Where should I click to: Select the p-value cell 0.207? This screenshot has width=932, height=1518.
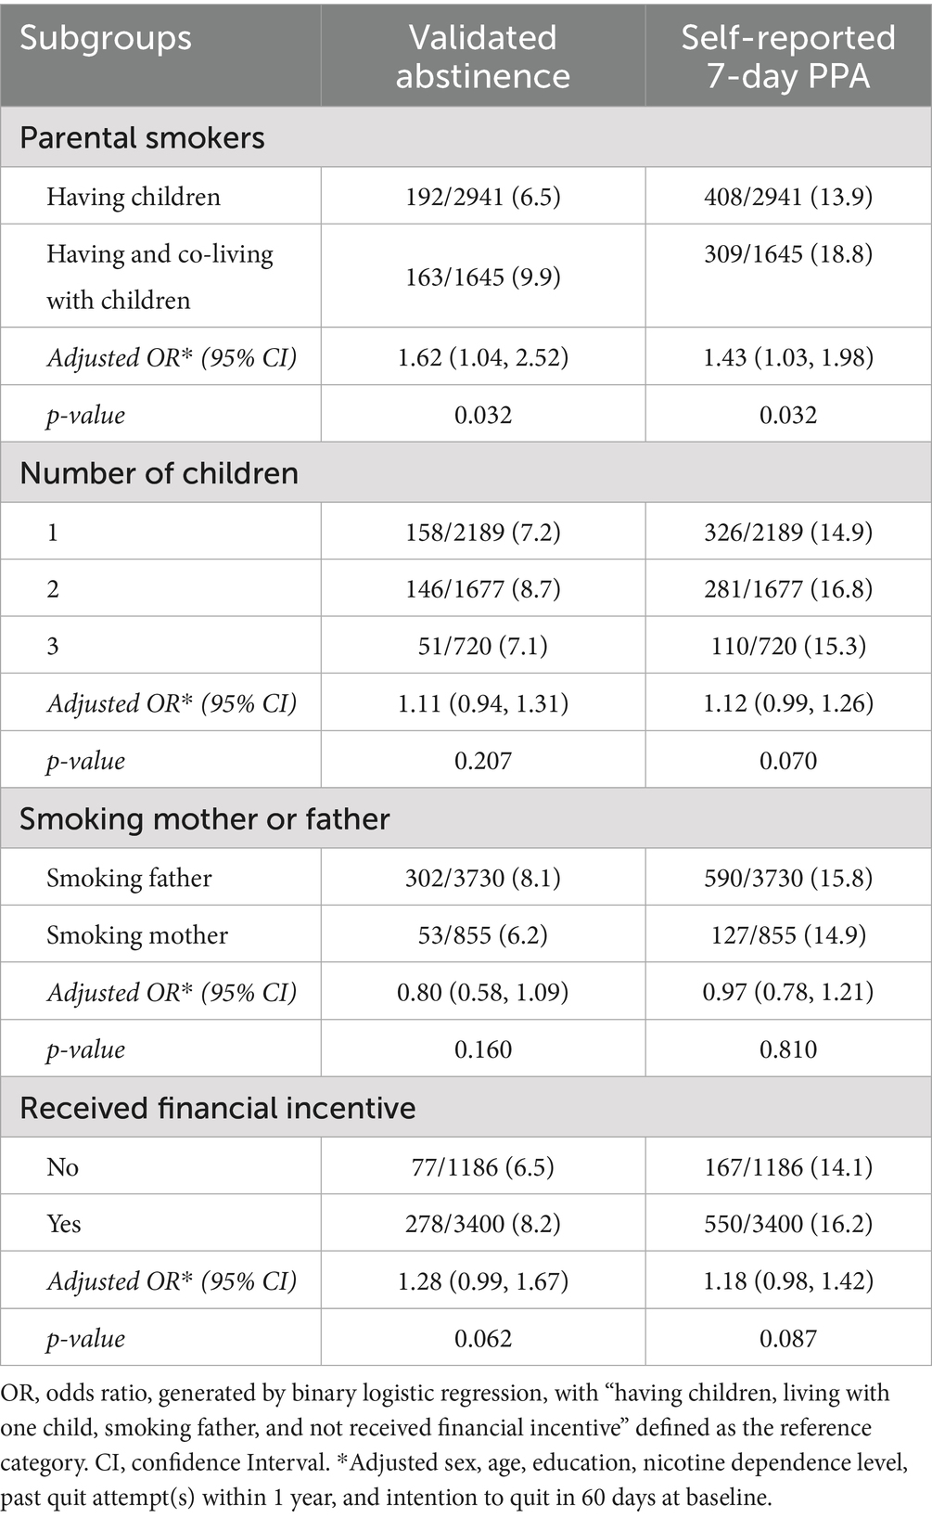(482, 761)
